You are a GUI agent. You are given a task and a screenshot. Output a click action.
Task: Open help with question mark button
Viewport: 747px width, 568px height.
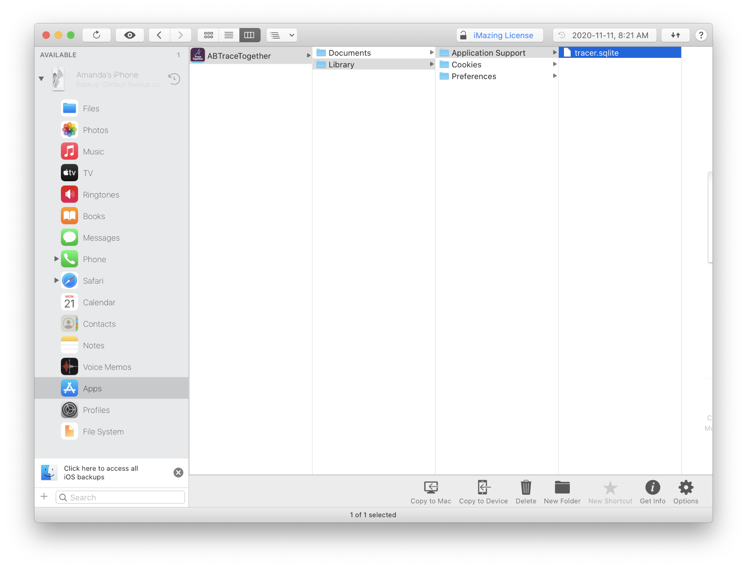tap(701, 35)
